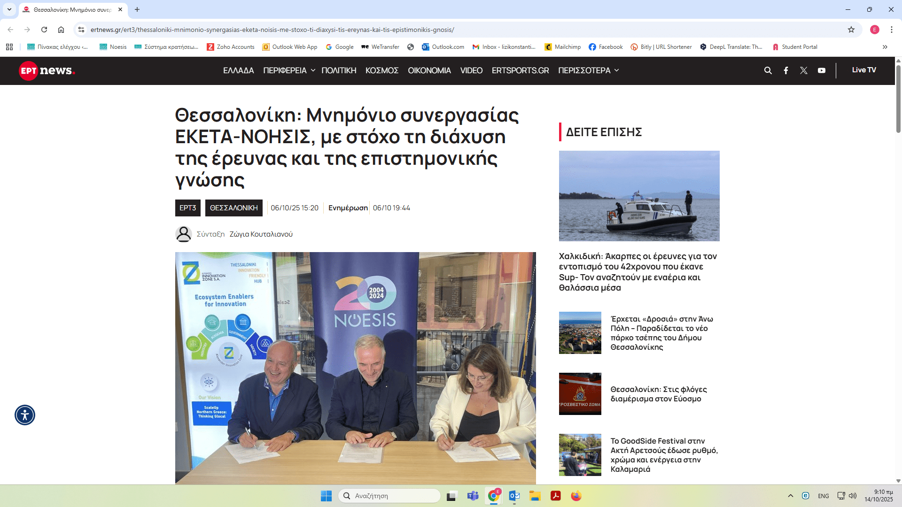Show more bookmarks overflow chevron
The height and width of the screenshot is (507, 902).
point(885,47)
